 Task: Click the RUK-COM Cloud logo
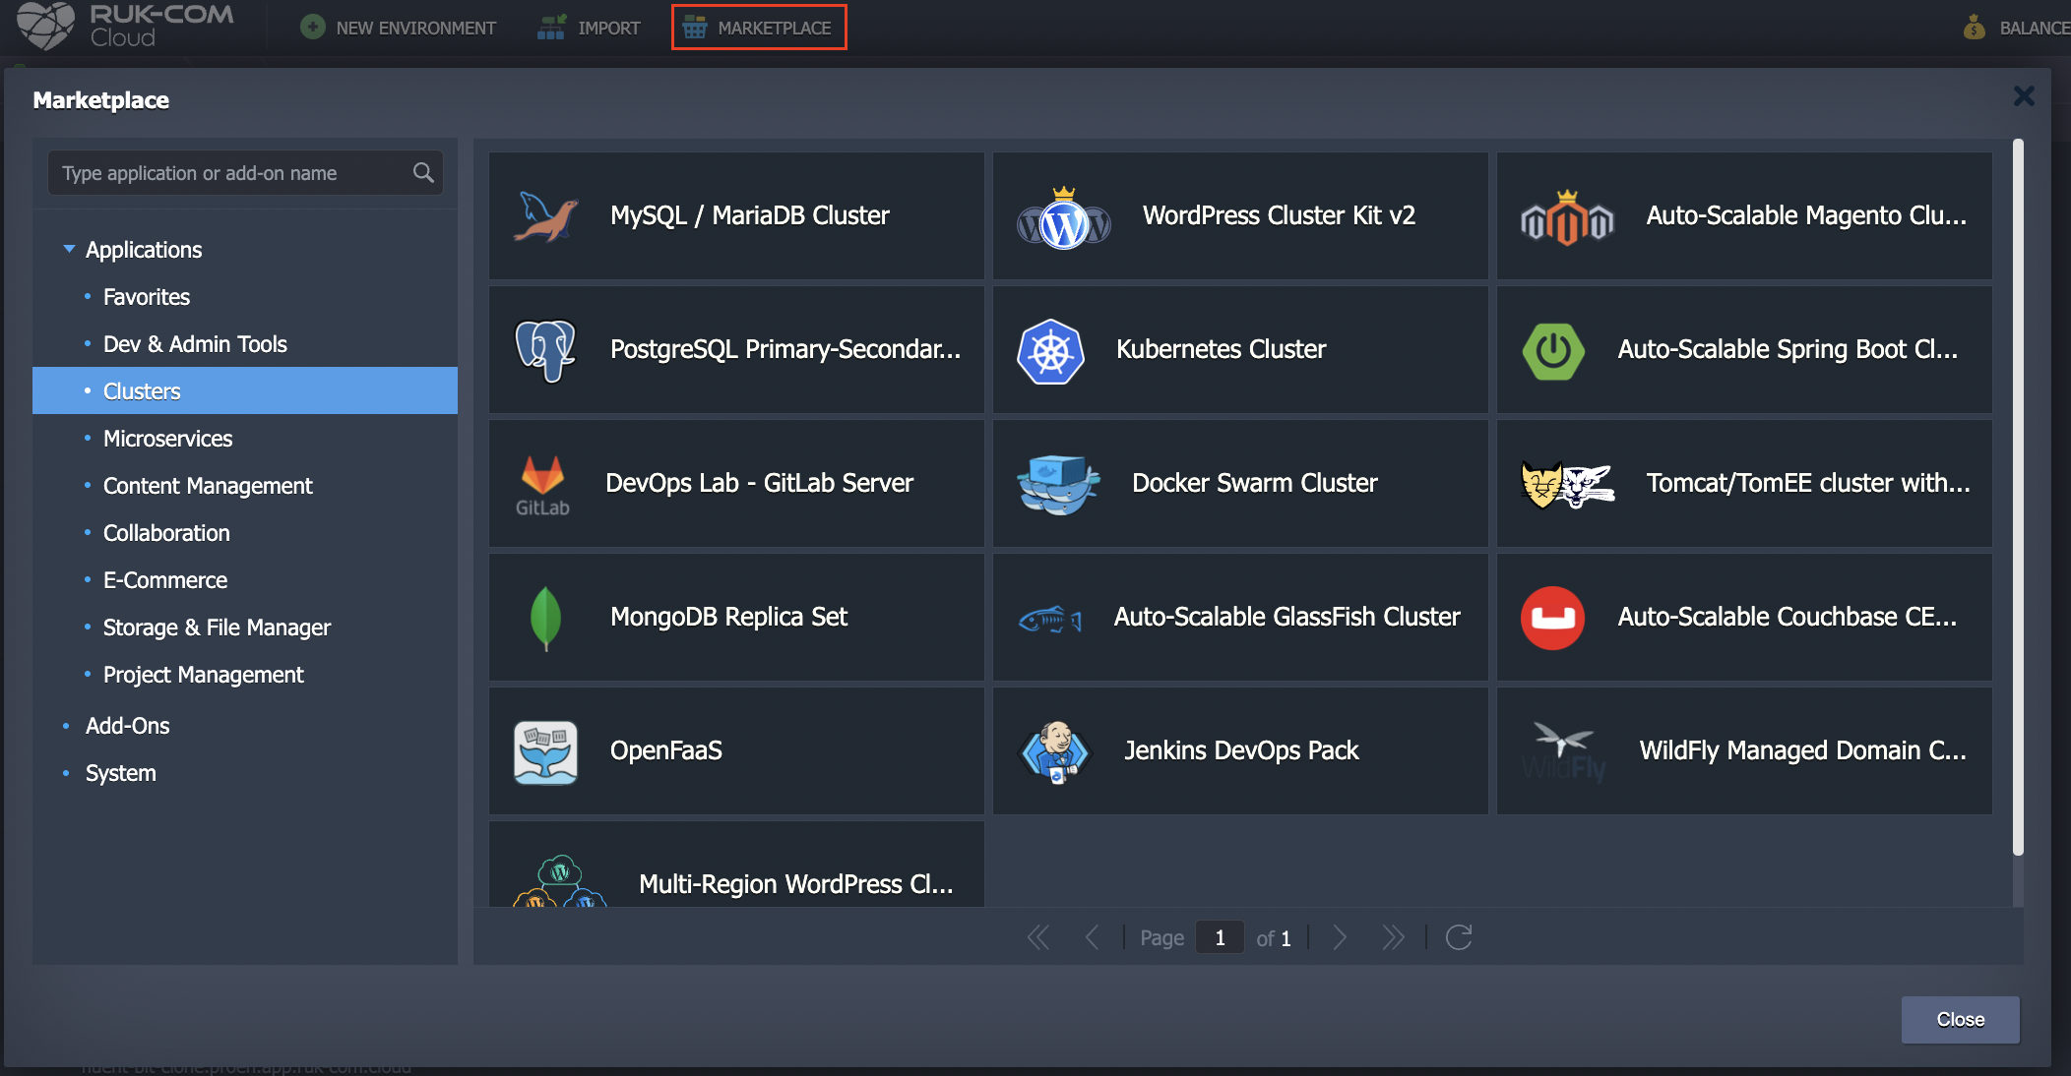click(126, 27)
